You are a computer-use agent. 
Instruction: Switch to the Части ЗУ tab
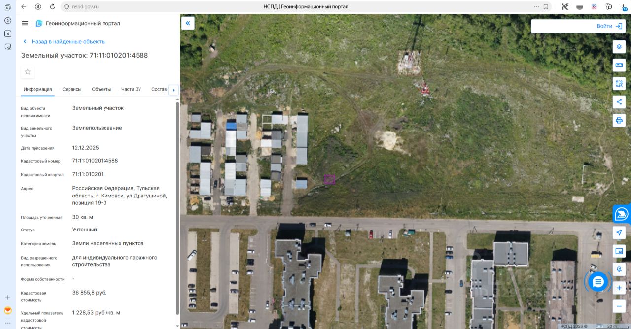click(x=131, y=89)
